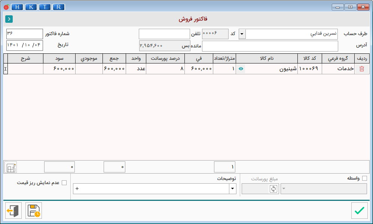373x224 pixels.
Task: Toggle the عدم نمایش ریز قیمت checkbox
Action: pos(64,183)
